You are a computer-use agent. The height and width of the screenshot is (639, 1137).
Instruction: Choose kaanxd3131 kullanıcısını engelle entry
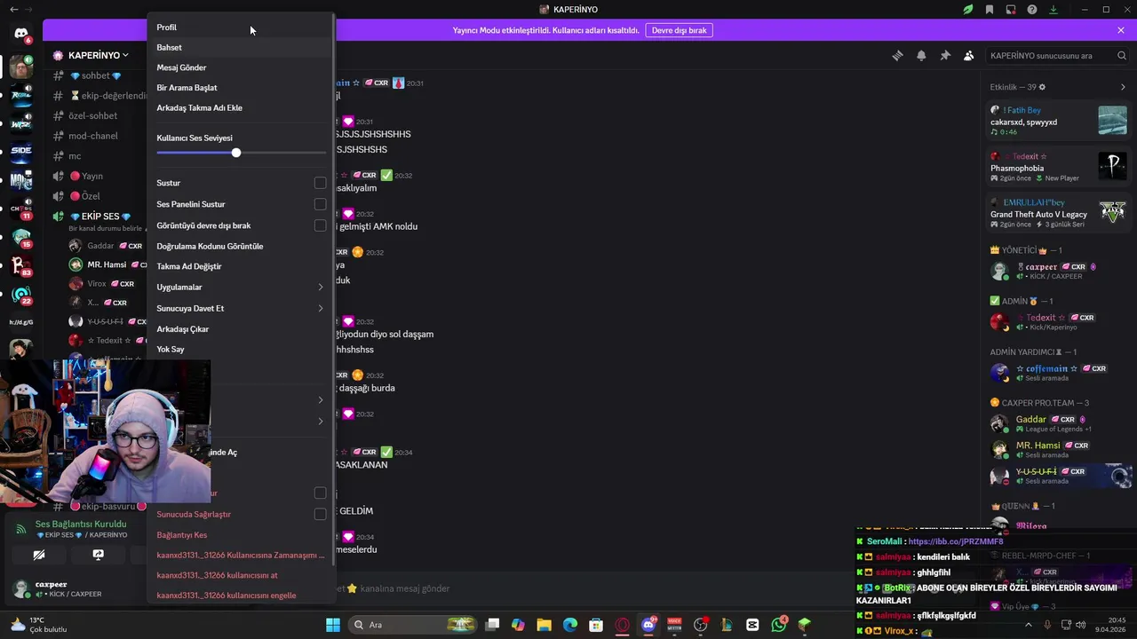240,596
